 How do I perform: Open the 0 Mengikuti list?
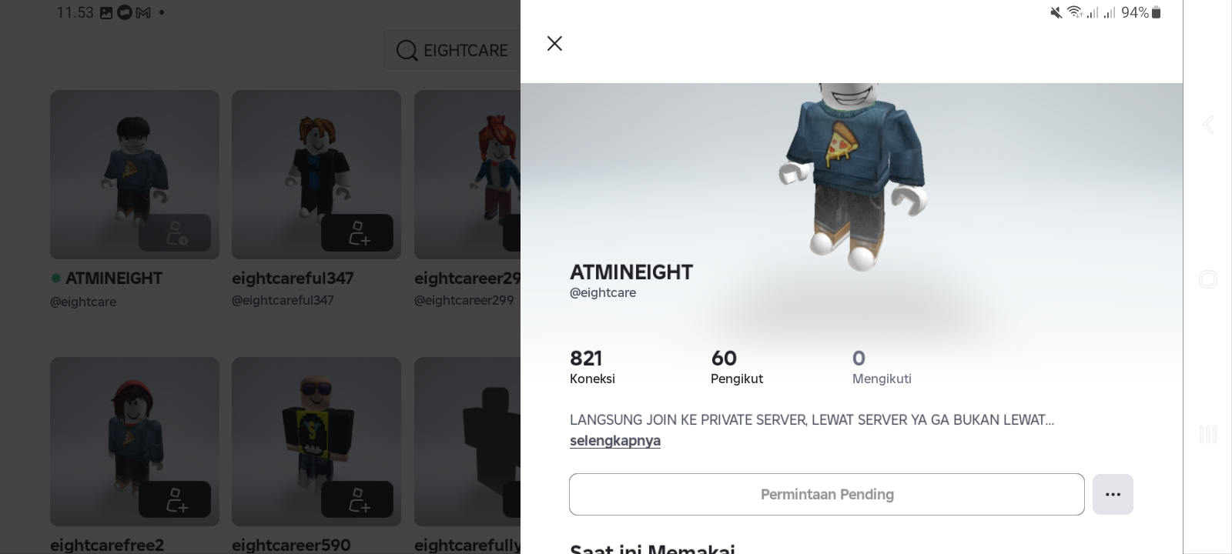(882, 367)
